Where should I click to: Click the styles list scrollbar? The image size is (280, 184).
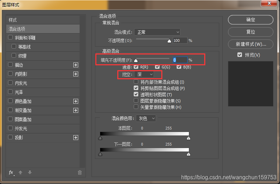click(82, 91)
